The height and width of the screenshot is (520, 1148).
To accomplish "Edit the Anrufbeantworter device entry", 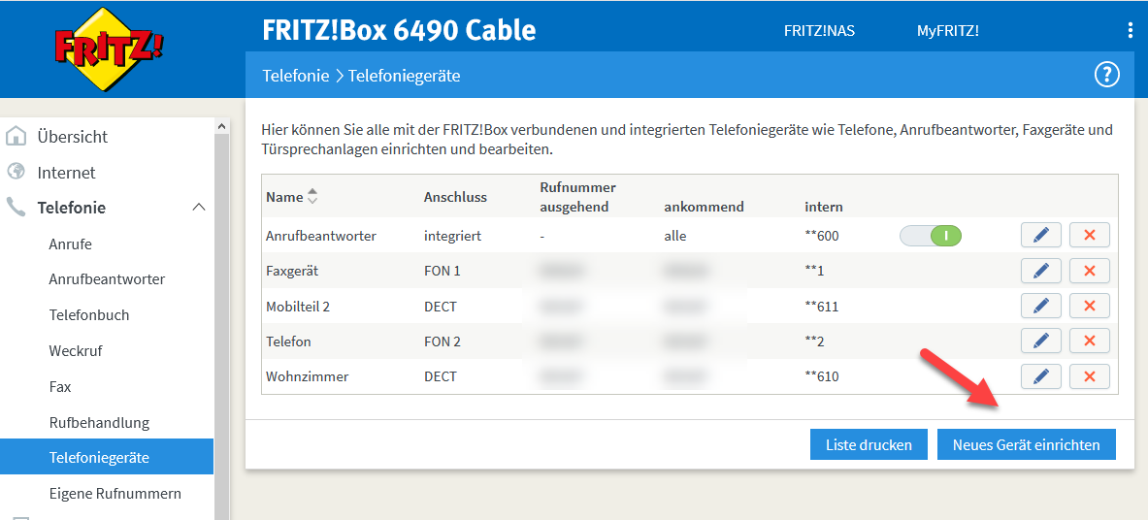I will (x=1040, y=235).
